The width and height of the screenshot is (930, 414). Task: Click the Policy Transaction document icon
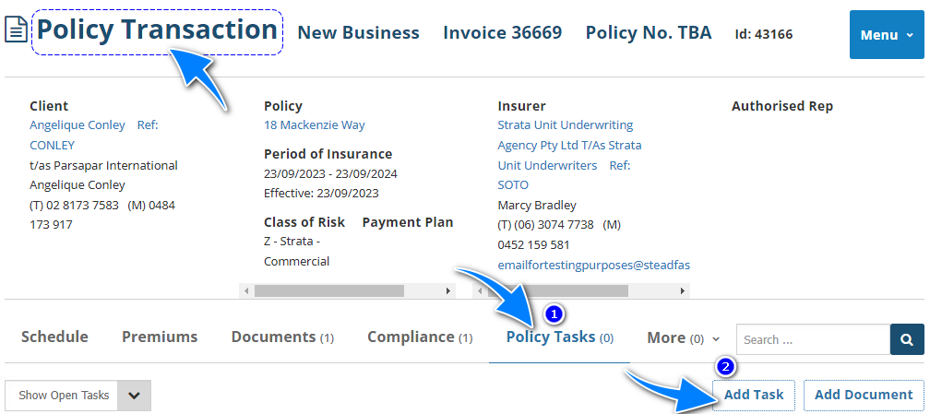pyautogui.click(x=17, y=30)
